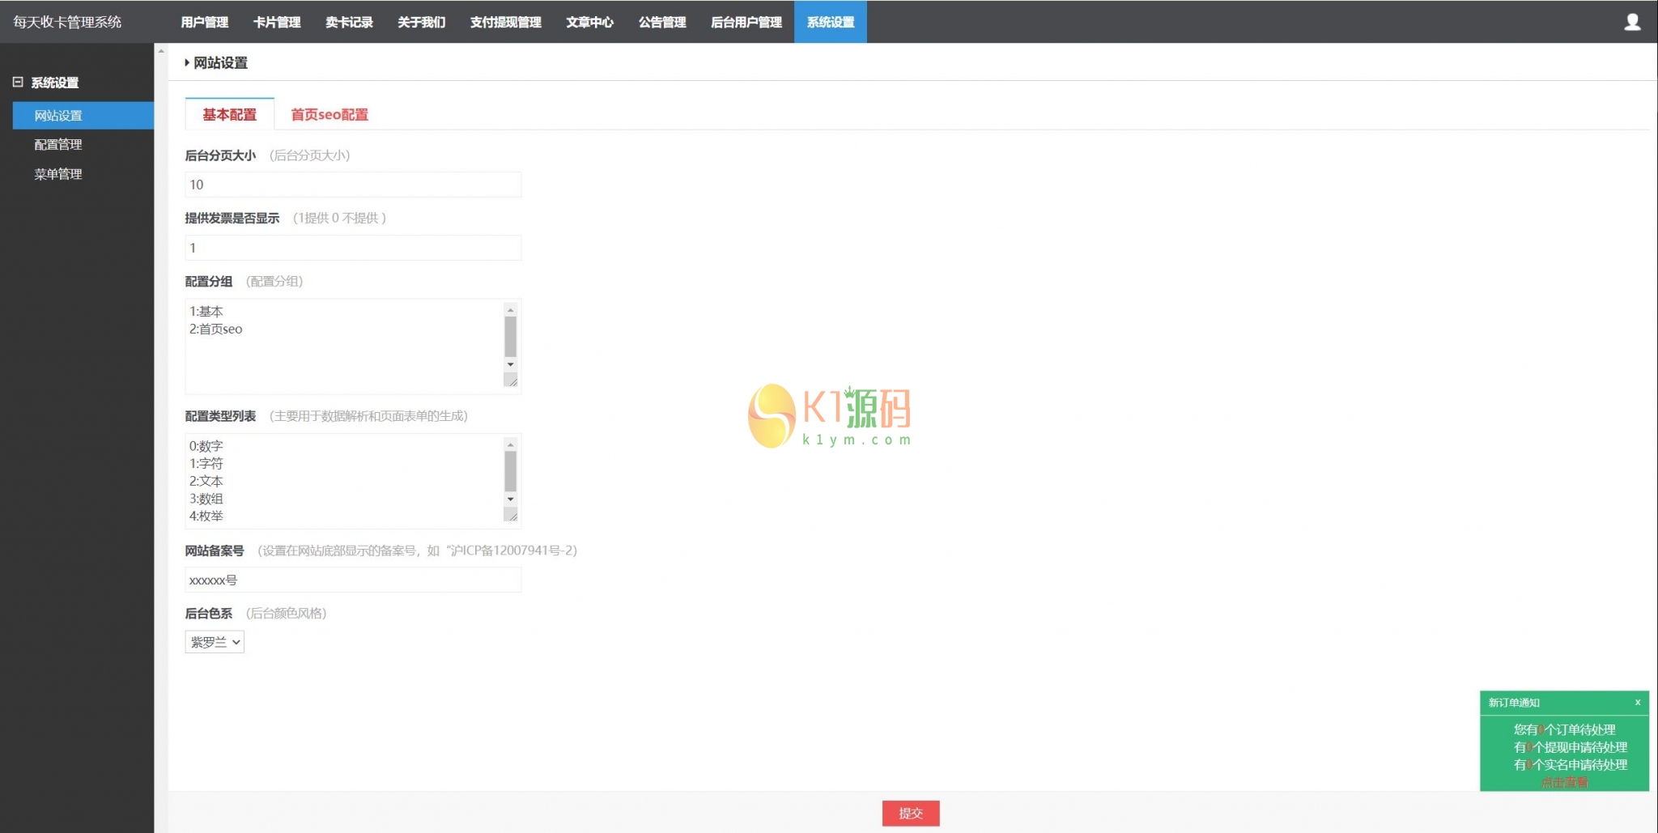Click the 提交 button
The image size is (1658, 833).
coord(911,813)
